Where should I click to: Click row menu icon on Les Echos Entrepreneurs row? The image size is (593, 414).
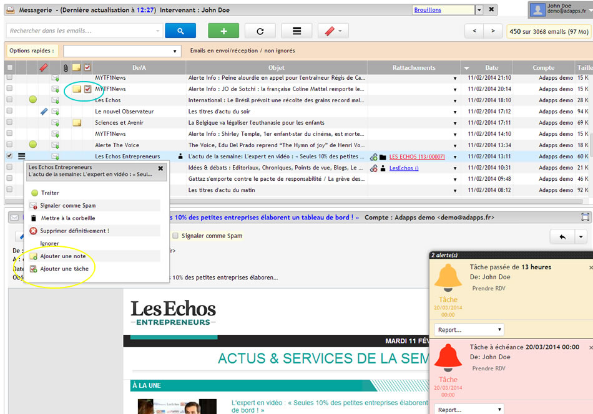pyautogui.click(x=22, y=156)
